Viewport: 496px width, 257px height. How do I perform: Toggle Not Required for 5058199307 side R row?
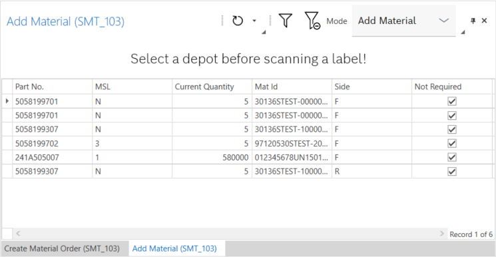click(452, 171)
